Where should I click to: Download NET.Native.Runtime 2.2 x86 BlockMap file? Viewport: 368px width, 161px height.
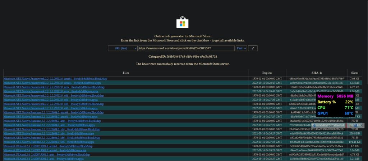click(x=52, y=138)
